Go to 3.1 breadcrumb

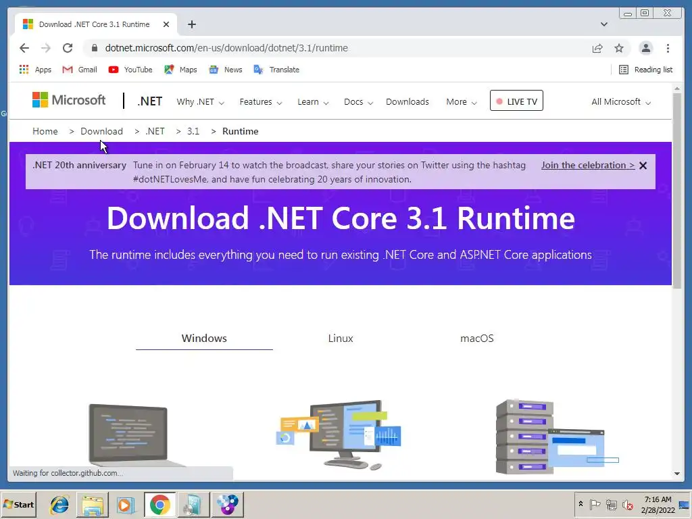click(x=193, y=132)
